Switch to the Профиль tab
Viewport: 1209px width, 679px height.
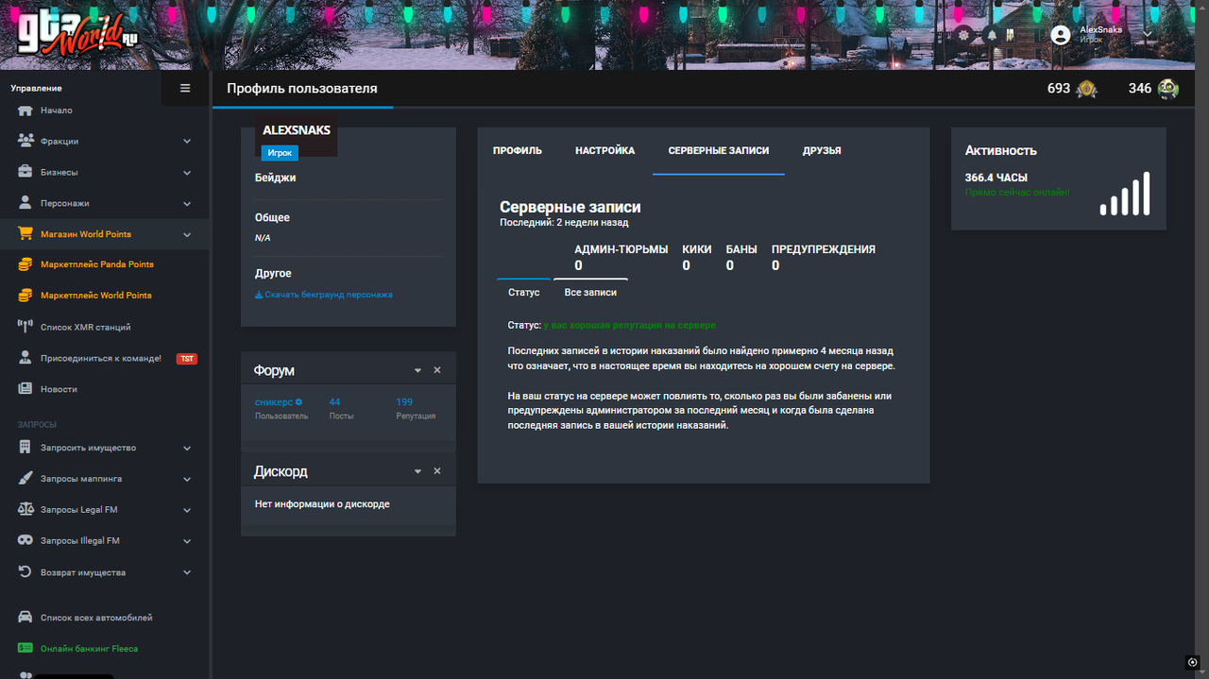(518, 151)
